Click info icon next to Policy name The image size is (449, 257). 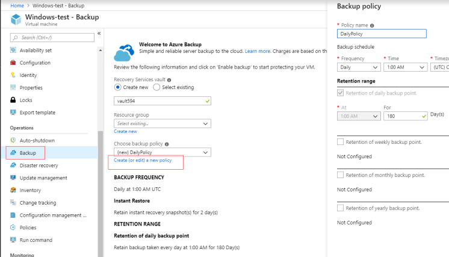pos(372,25)
